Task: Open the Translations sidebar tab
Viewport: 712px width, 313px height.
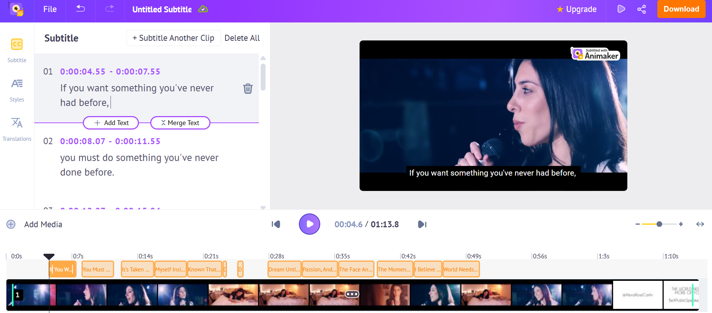Action: coord(17,129)
